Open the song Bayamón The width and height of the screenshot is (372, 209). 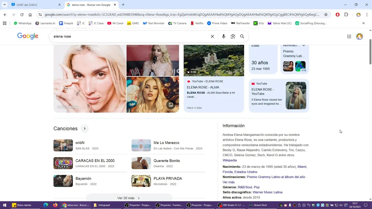point(90,181)
